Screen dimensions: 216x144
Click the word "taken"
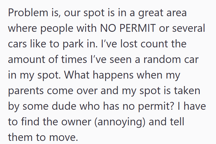[187, 91]
